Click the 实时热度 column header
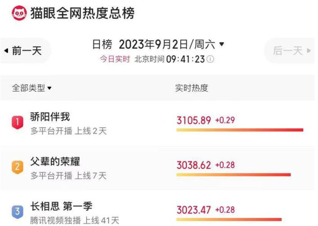The height and width of the screenshot is (226, 318). pyautogui.click(x=192, y=88)
